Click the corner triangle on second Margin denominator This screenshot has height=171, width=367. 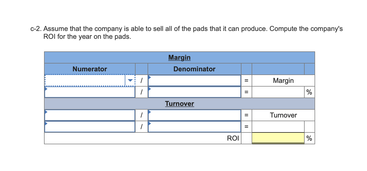click(x=149, y=89)
